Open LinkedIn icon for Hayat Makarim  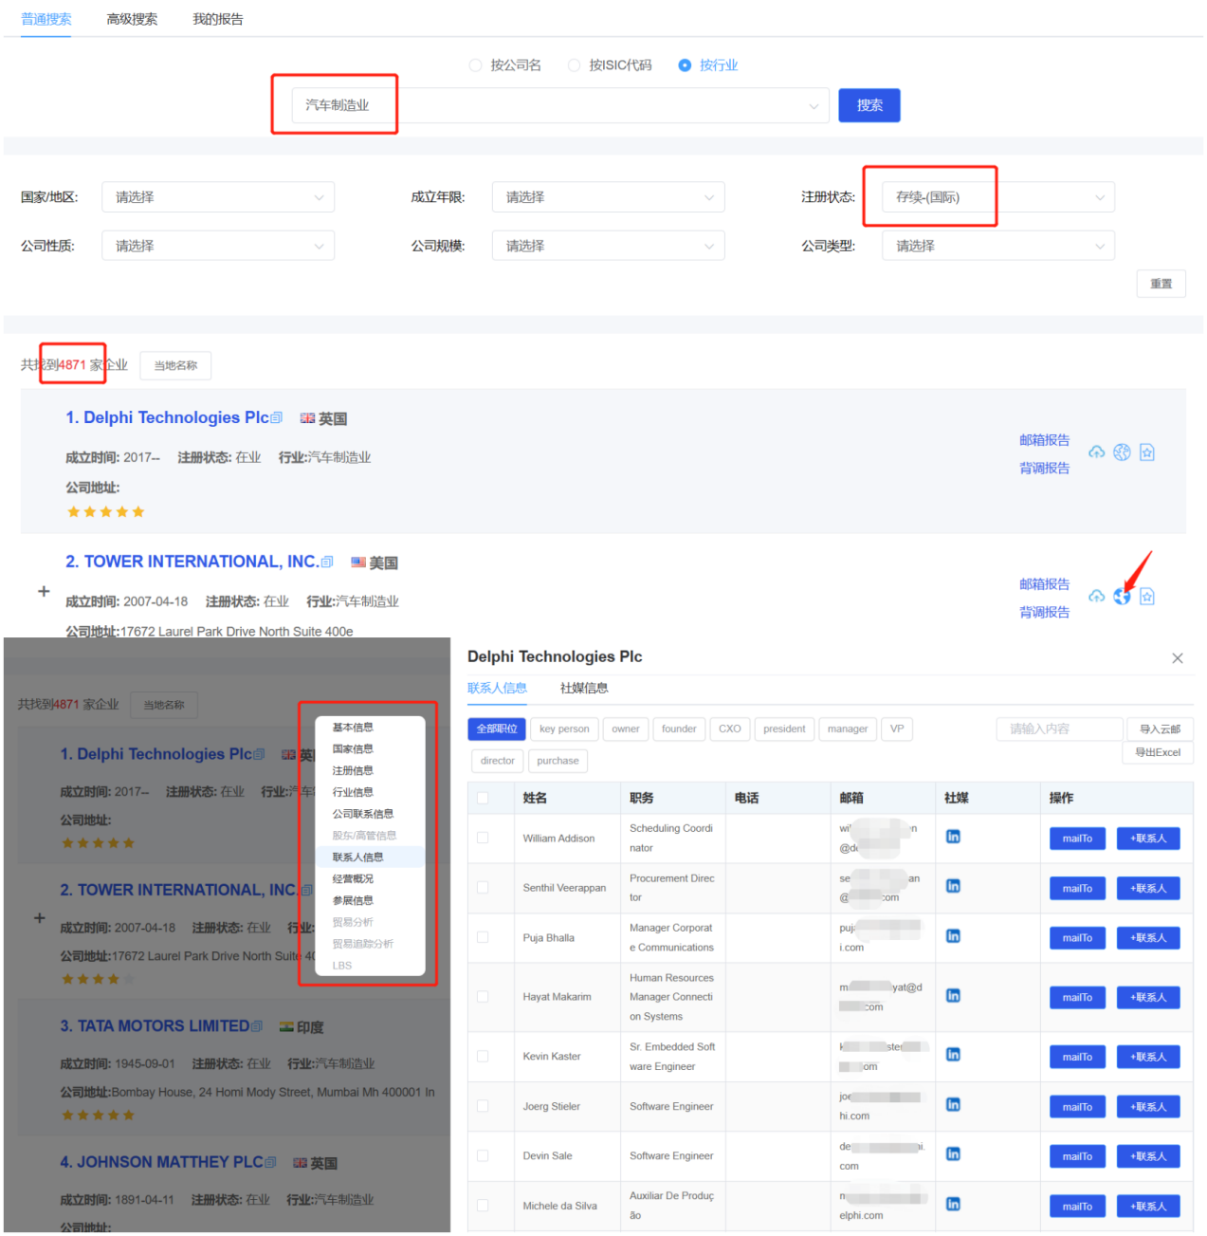pyautogui.click(x=953, y=996)
